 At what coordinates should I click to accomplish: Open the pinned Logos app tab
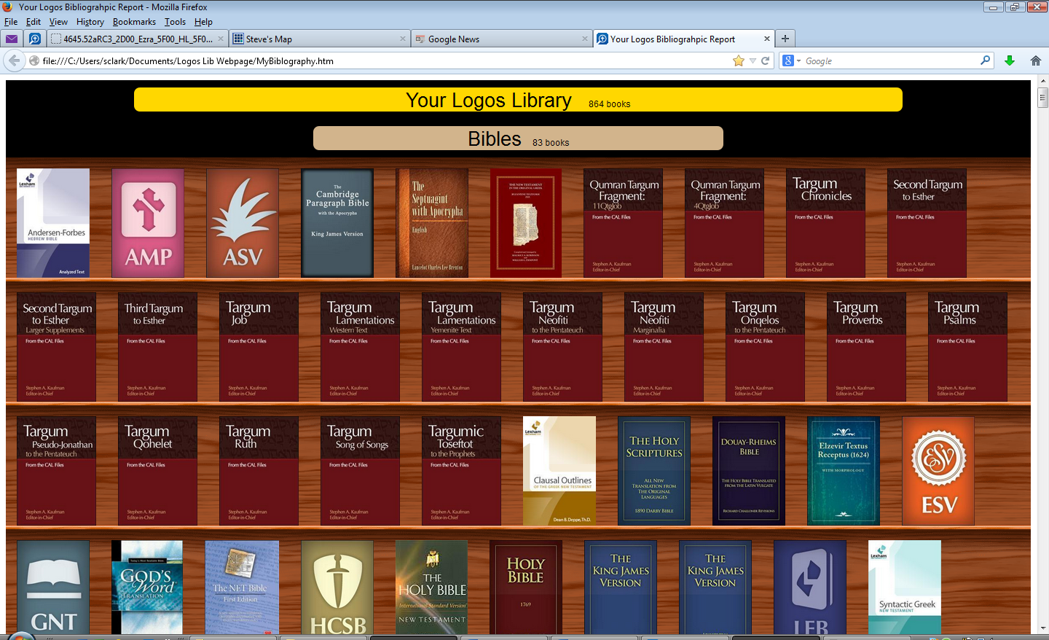point(34,39)
